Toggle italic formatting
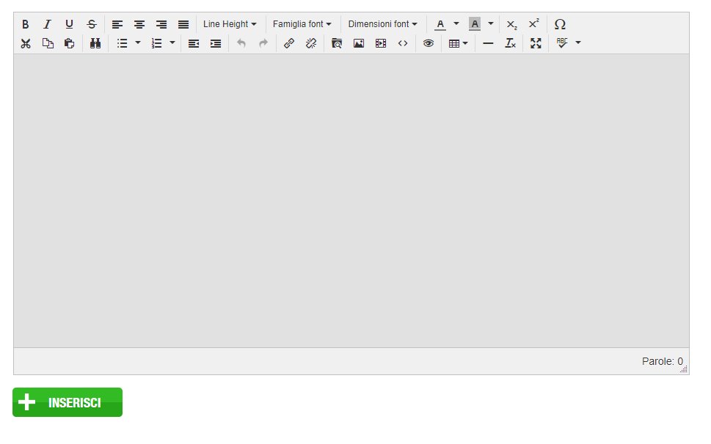 pos(47,24)
